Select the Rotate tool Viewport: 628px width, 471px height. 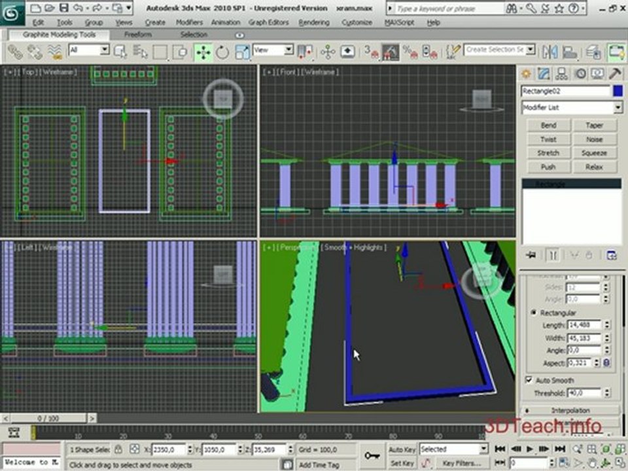[x=222, y=52]
